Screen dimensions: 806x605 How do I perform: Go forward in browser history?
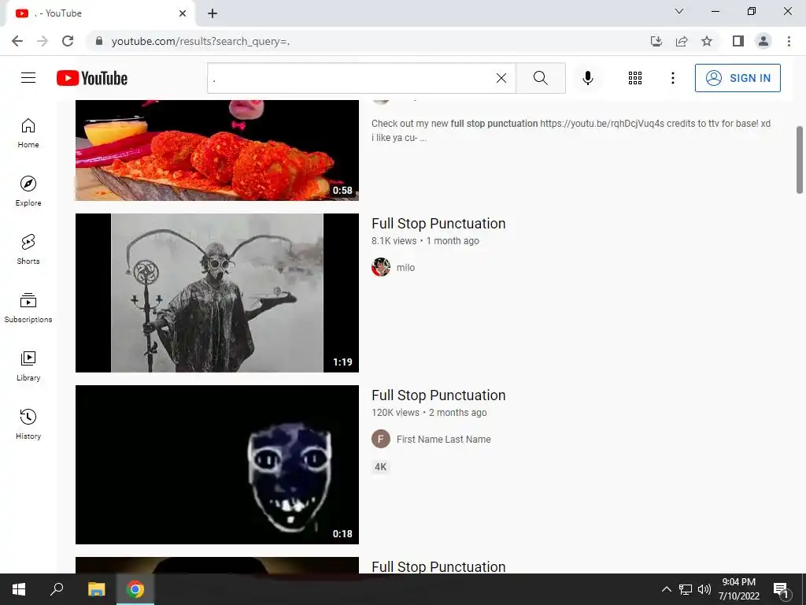pyautogui.click(x=43, y=41)
